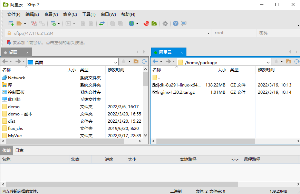
Task: Go forward in remote 阿里云 pane
Action: [x=168, y=61]
